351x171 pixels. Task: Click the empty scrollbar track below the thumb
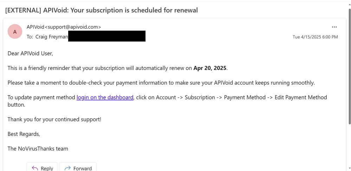350,145
